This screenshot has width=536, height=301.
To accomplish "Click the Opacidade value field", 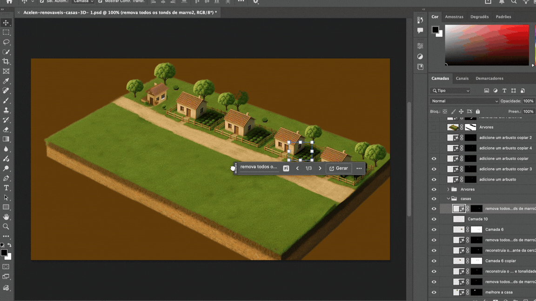I will 528,101.
